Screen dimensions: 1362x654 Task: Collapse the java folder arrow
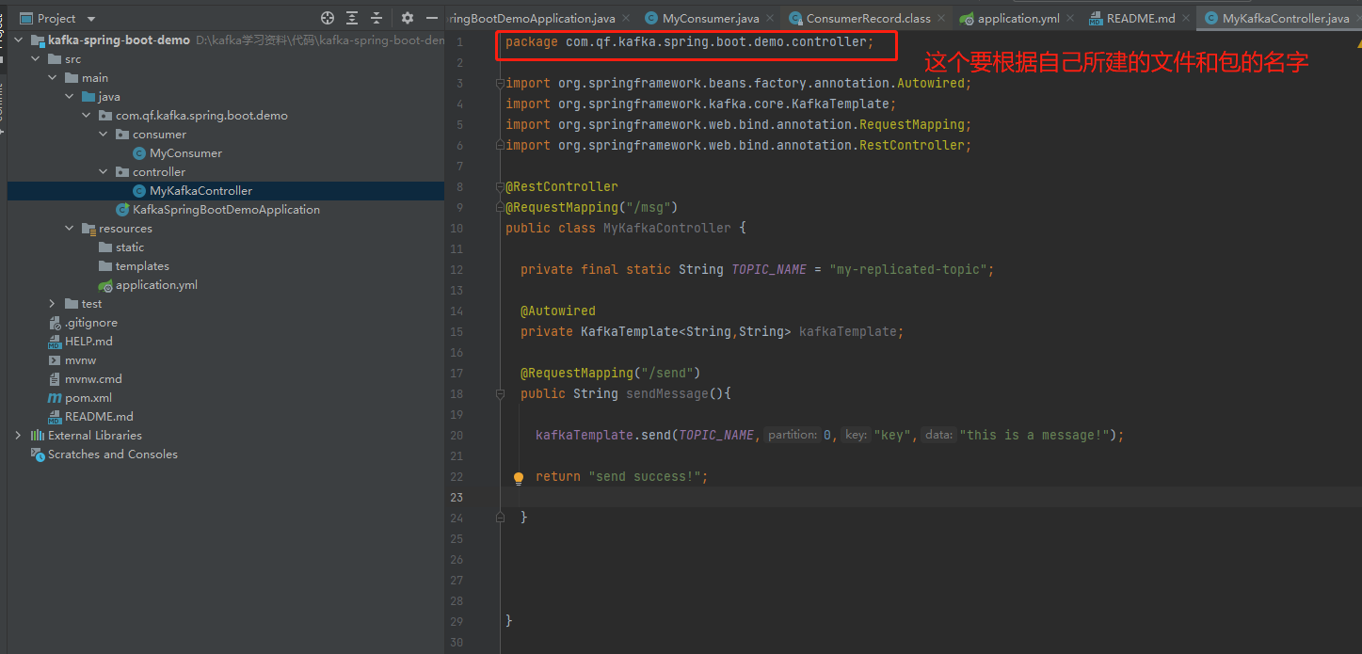tap(70, 97)
